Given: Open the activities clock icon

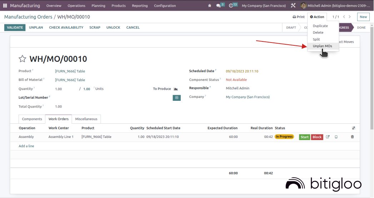Looking at the screenshot, I should click(x=231, y=5).
